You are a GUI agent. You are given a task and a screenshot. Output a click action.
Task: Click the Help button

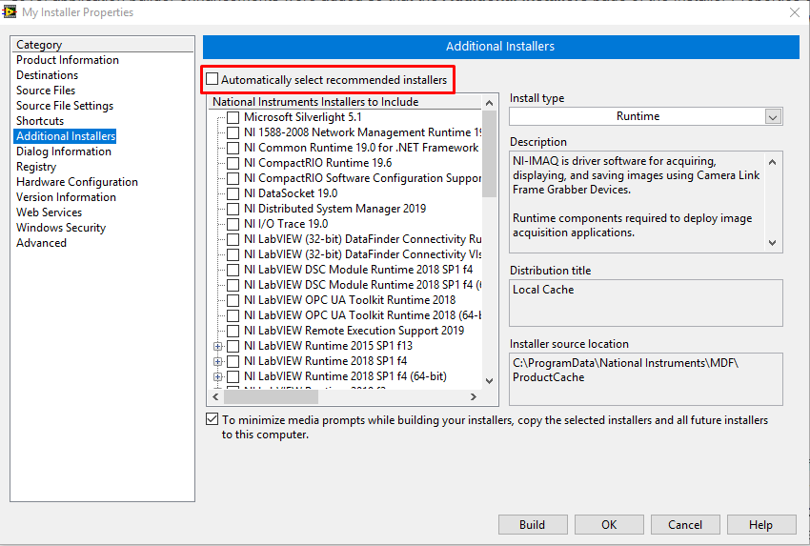pyautogui.click(x=761, y=524)
